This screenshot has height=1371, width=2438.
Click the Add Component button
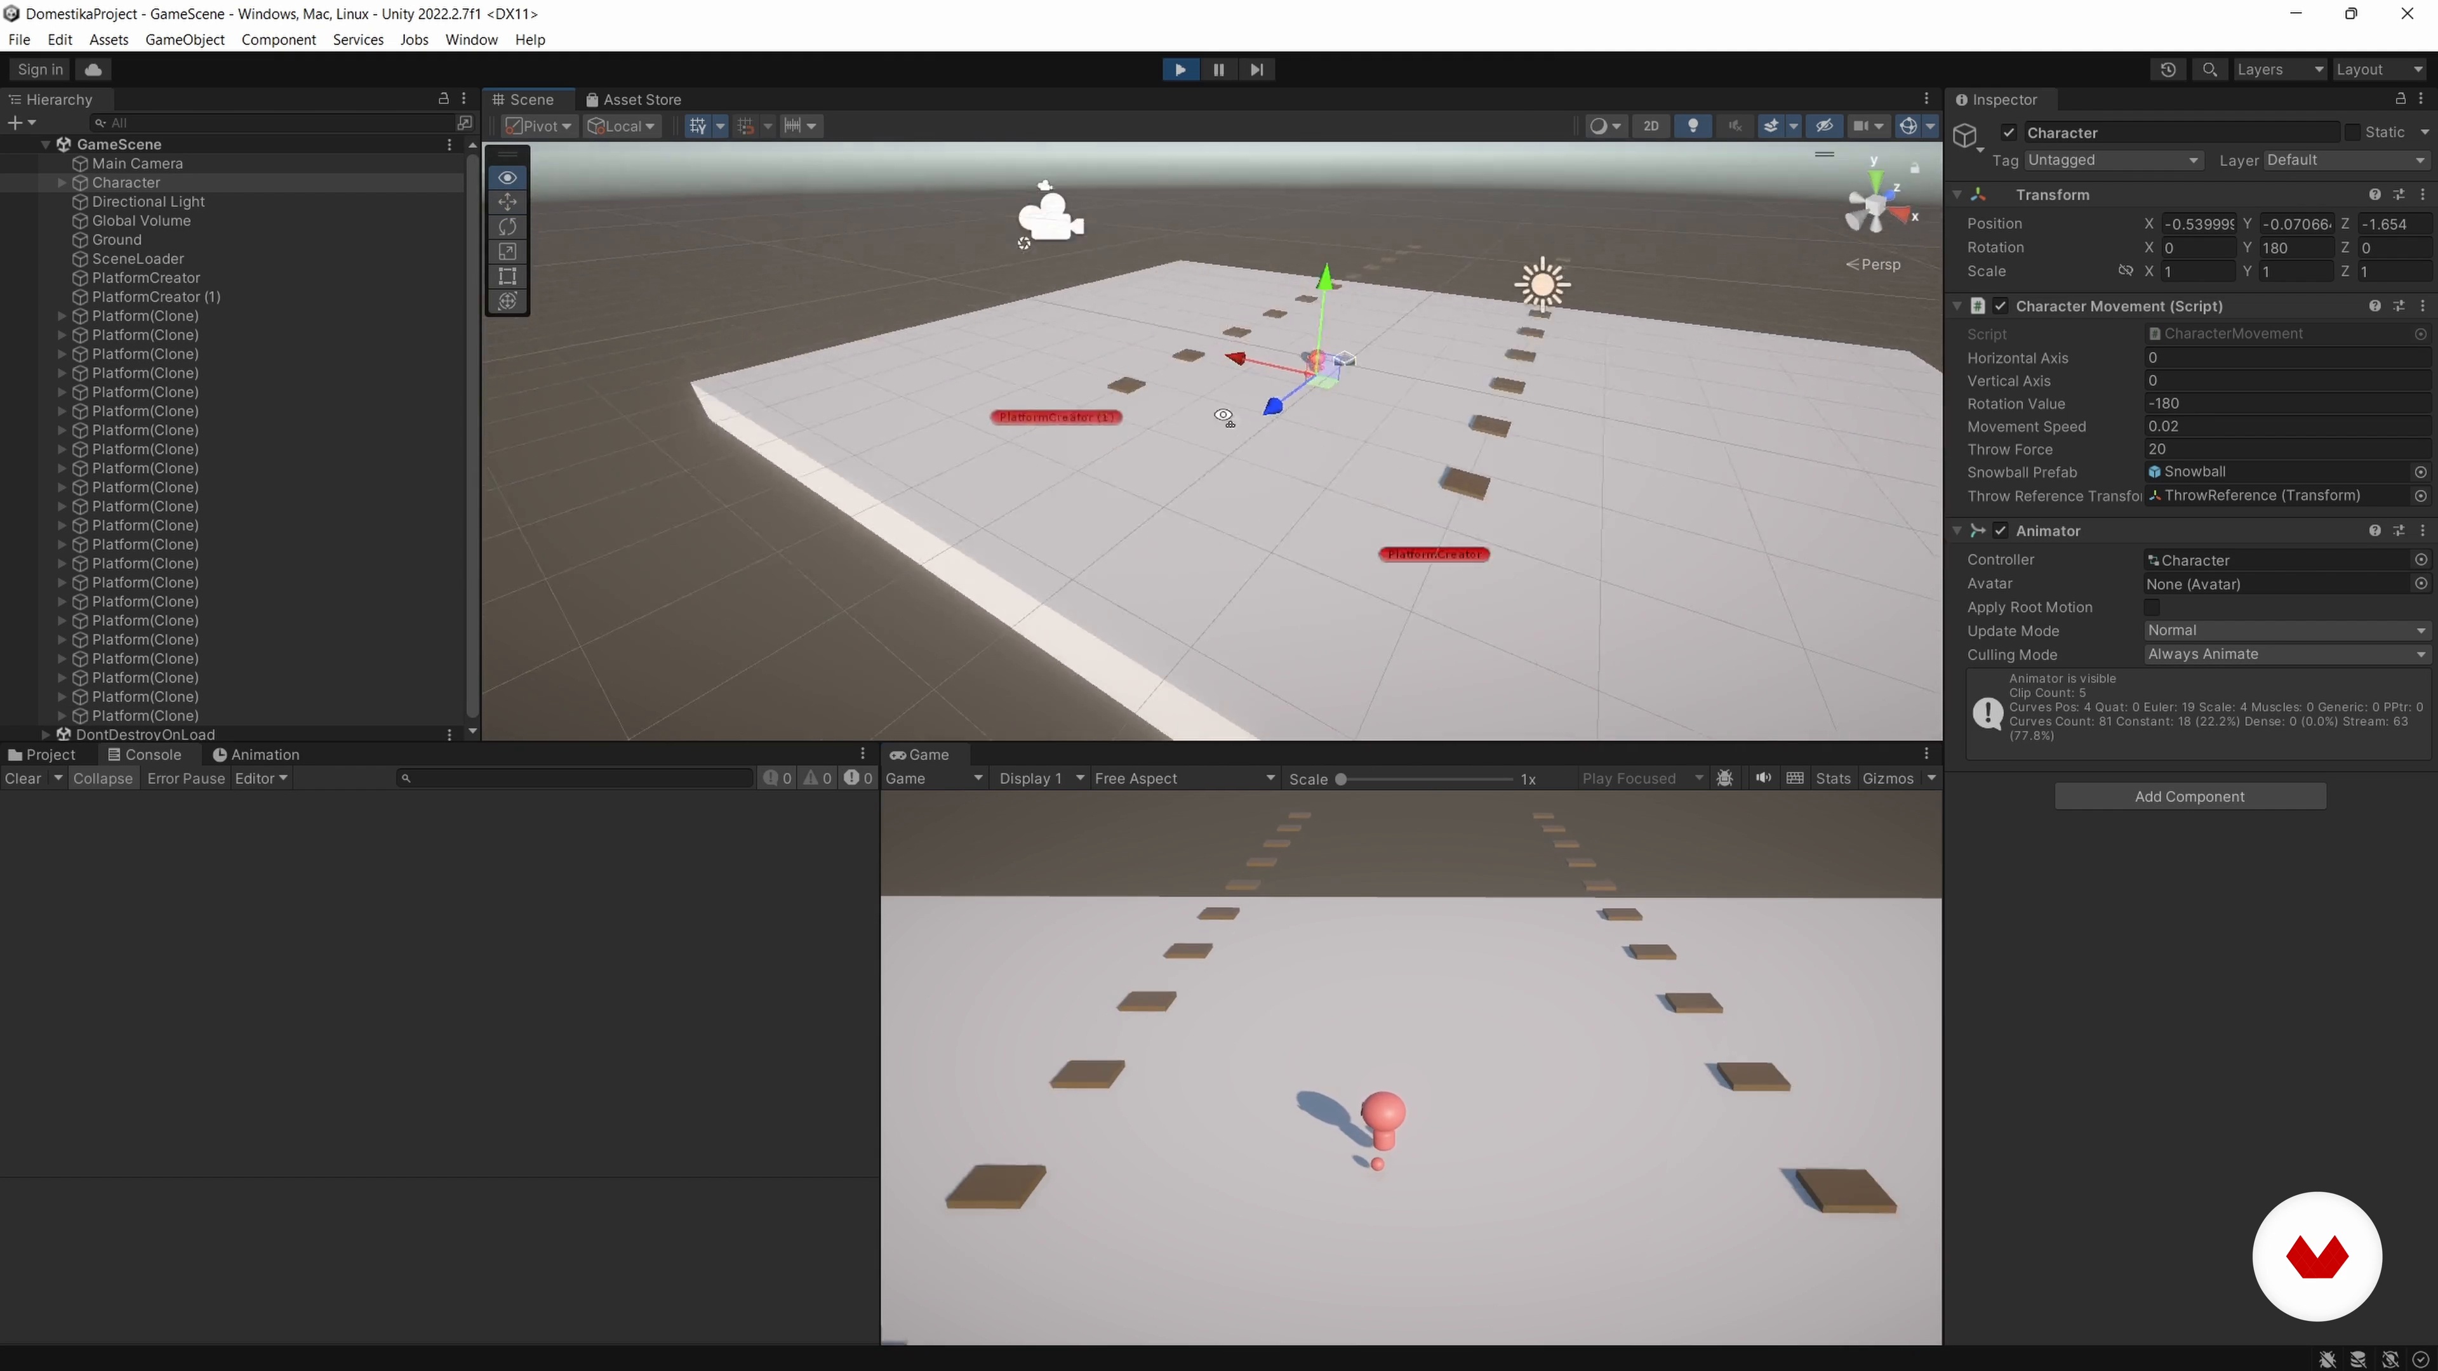(2189, 797)
